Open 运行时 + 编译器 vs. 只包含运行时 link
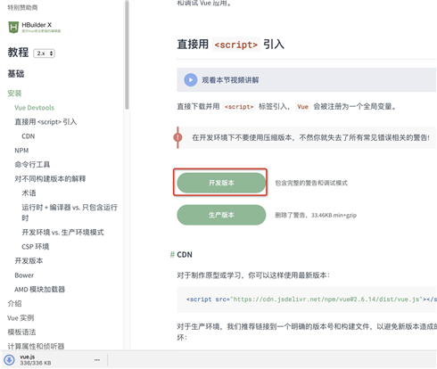 [x=70, y=212]
